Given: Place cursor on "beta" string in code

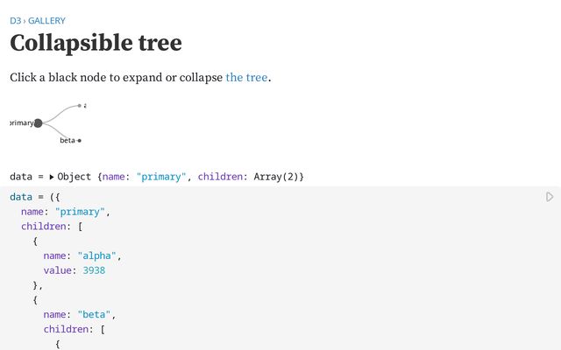Looking at the screenshot, I should coord(94,314).
